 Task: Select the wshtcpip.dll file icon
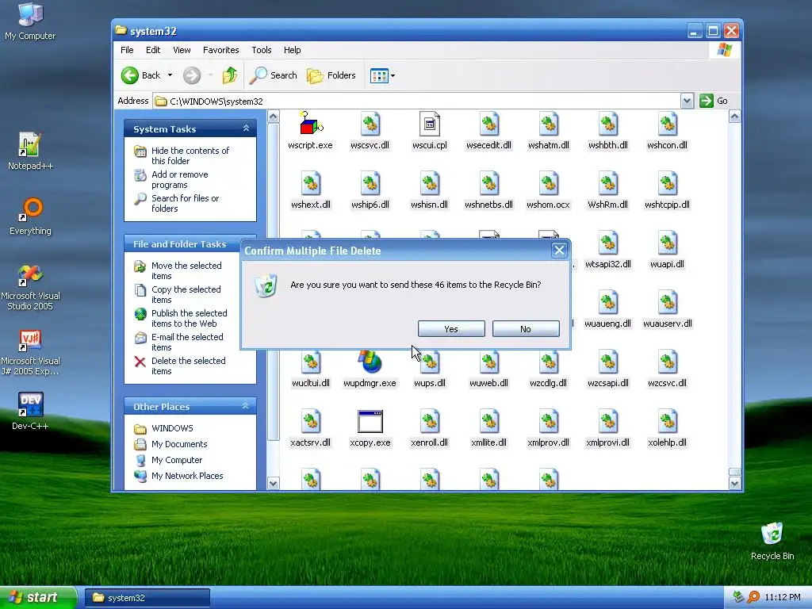tap(668, 184)
